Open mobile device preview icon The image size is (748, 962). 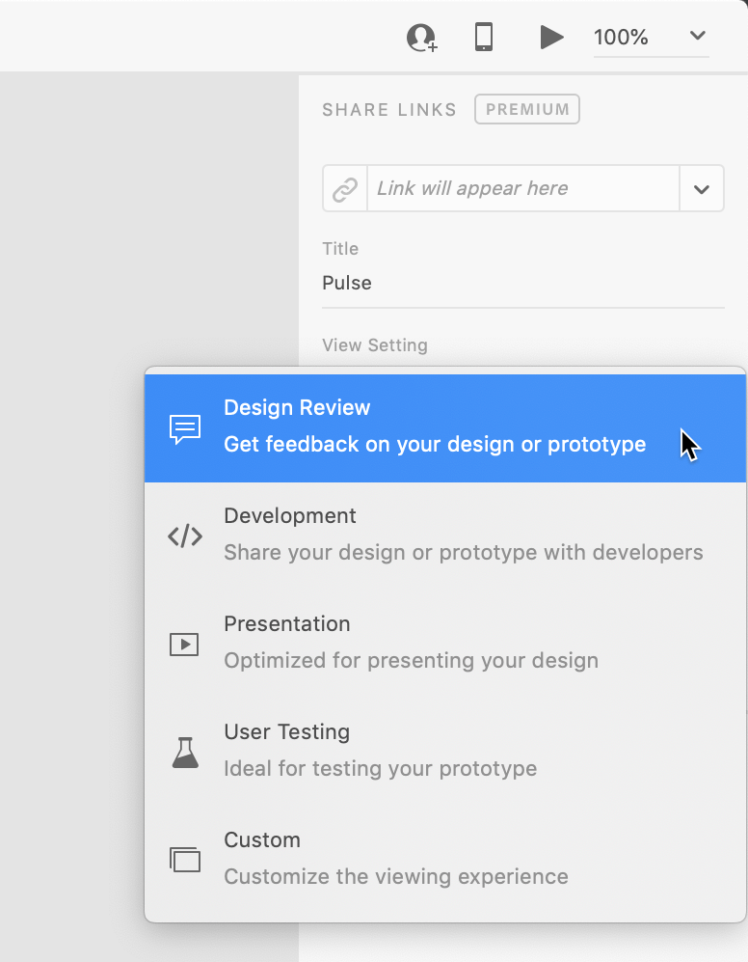pos(484,38)
